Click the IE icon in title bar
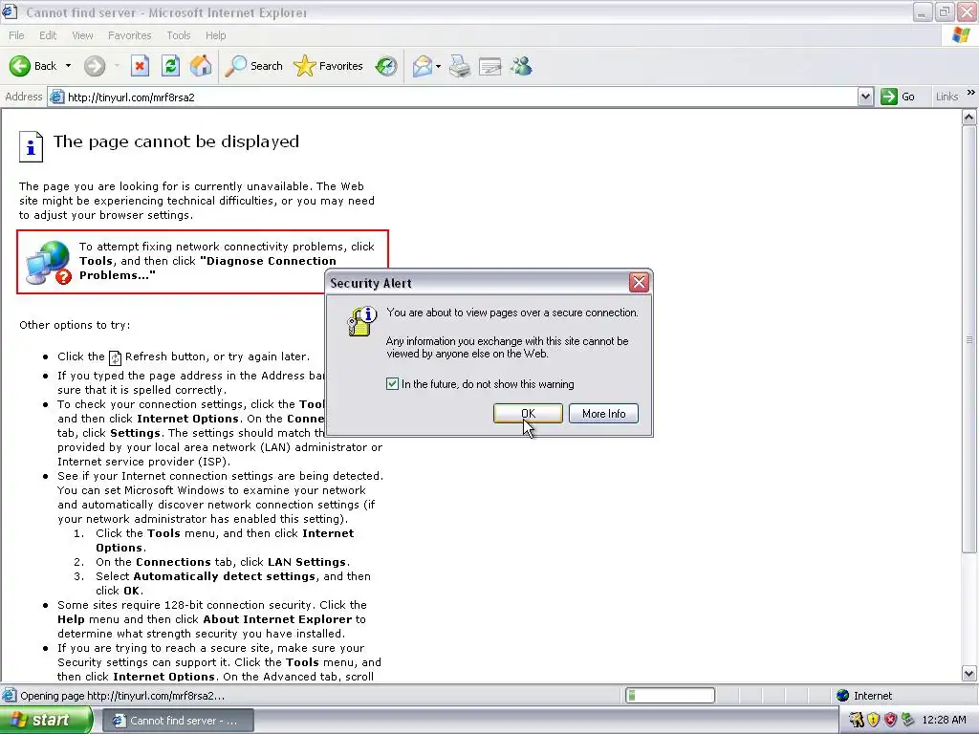979x734 pixels. click(10, 11)
